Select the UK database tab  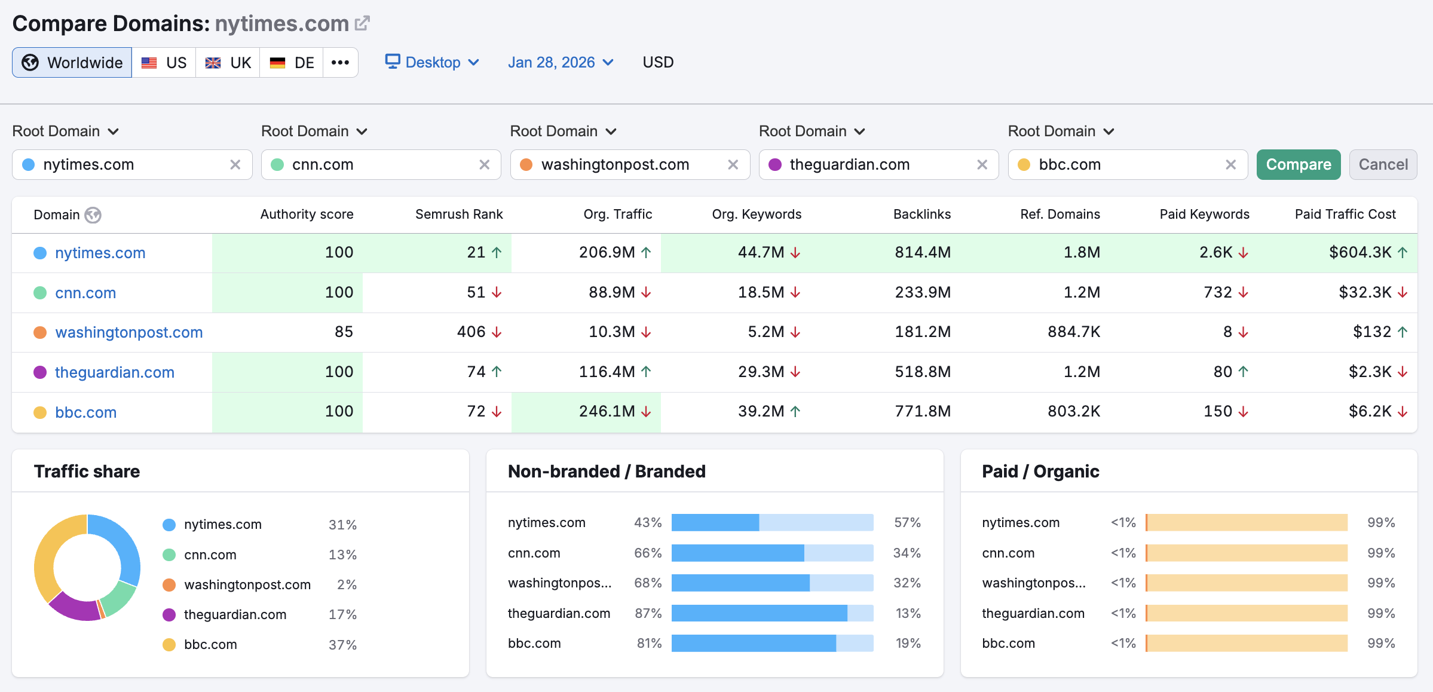pos(228,63)
